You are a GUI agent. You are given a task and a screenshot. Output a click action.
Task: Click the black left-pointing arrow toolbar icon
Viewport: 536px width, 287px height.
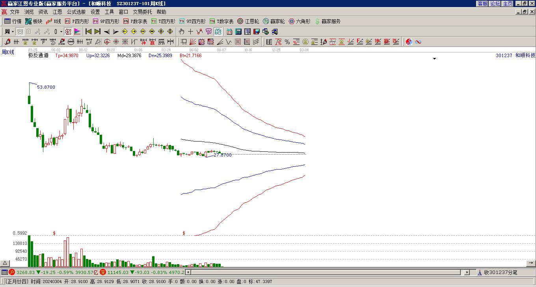(106, 32)
